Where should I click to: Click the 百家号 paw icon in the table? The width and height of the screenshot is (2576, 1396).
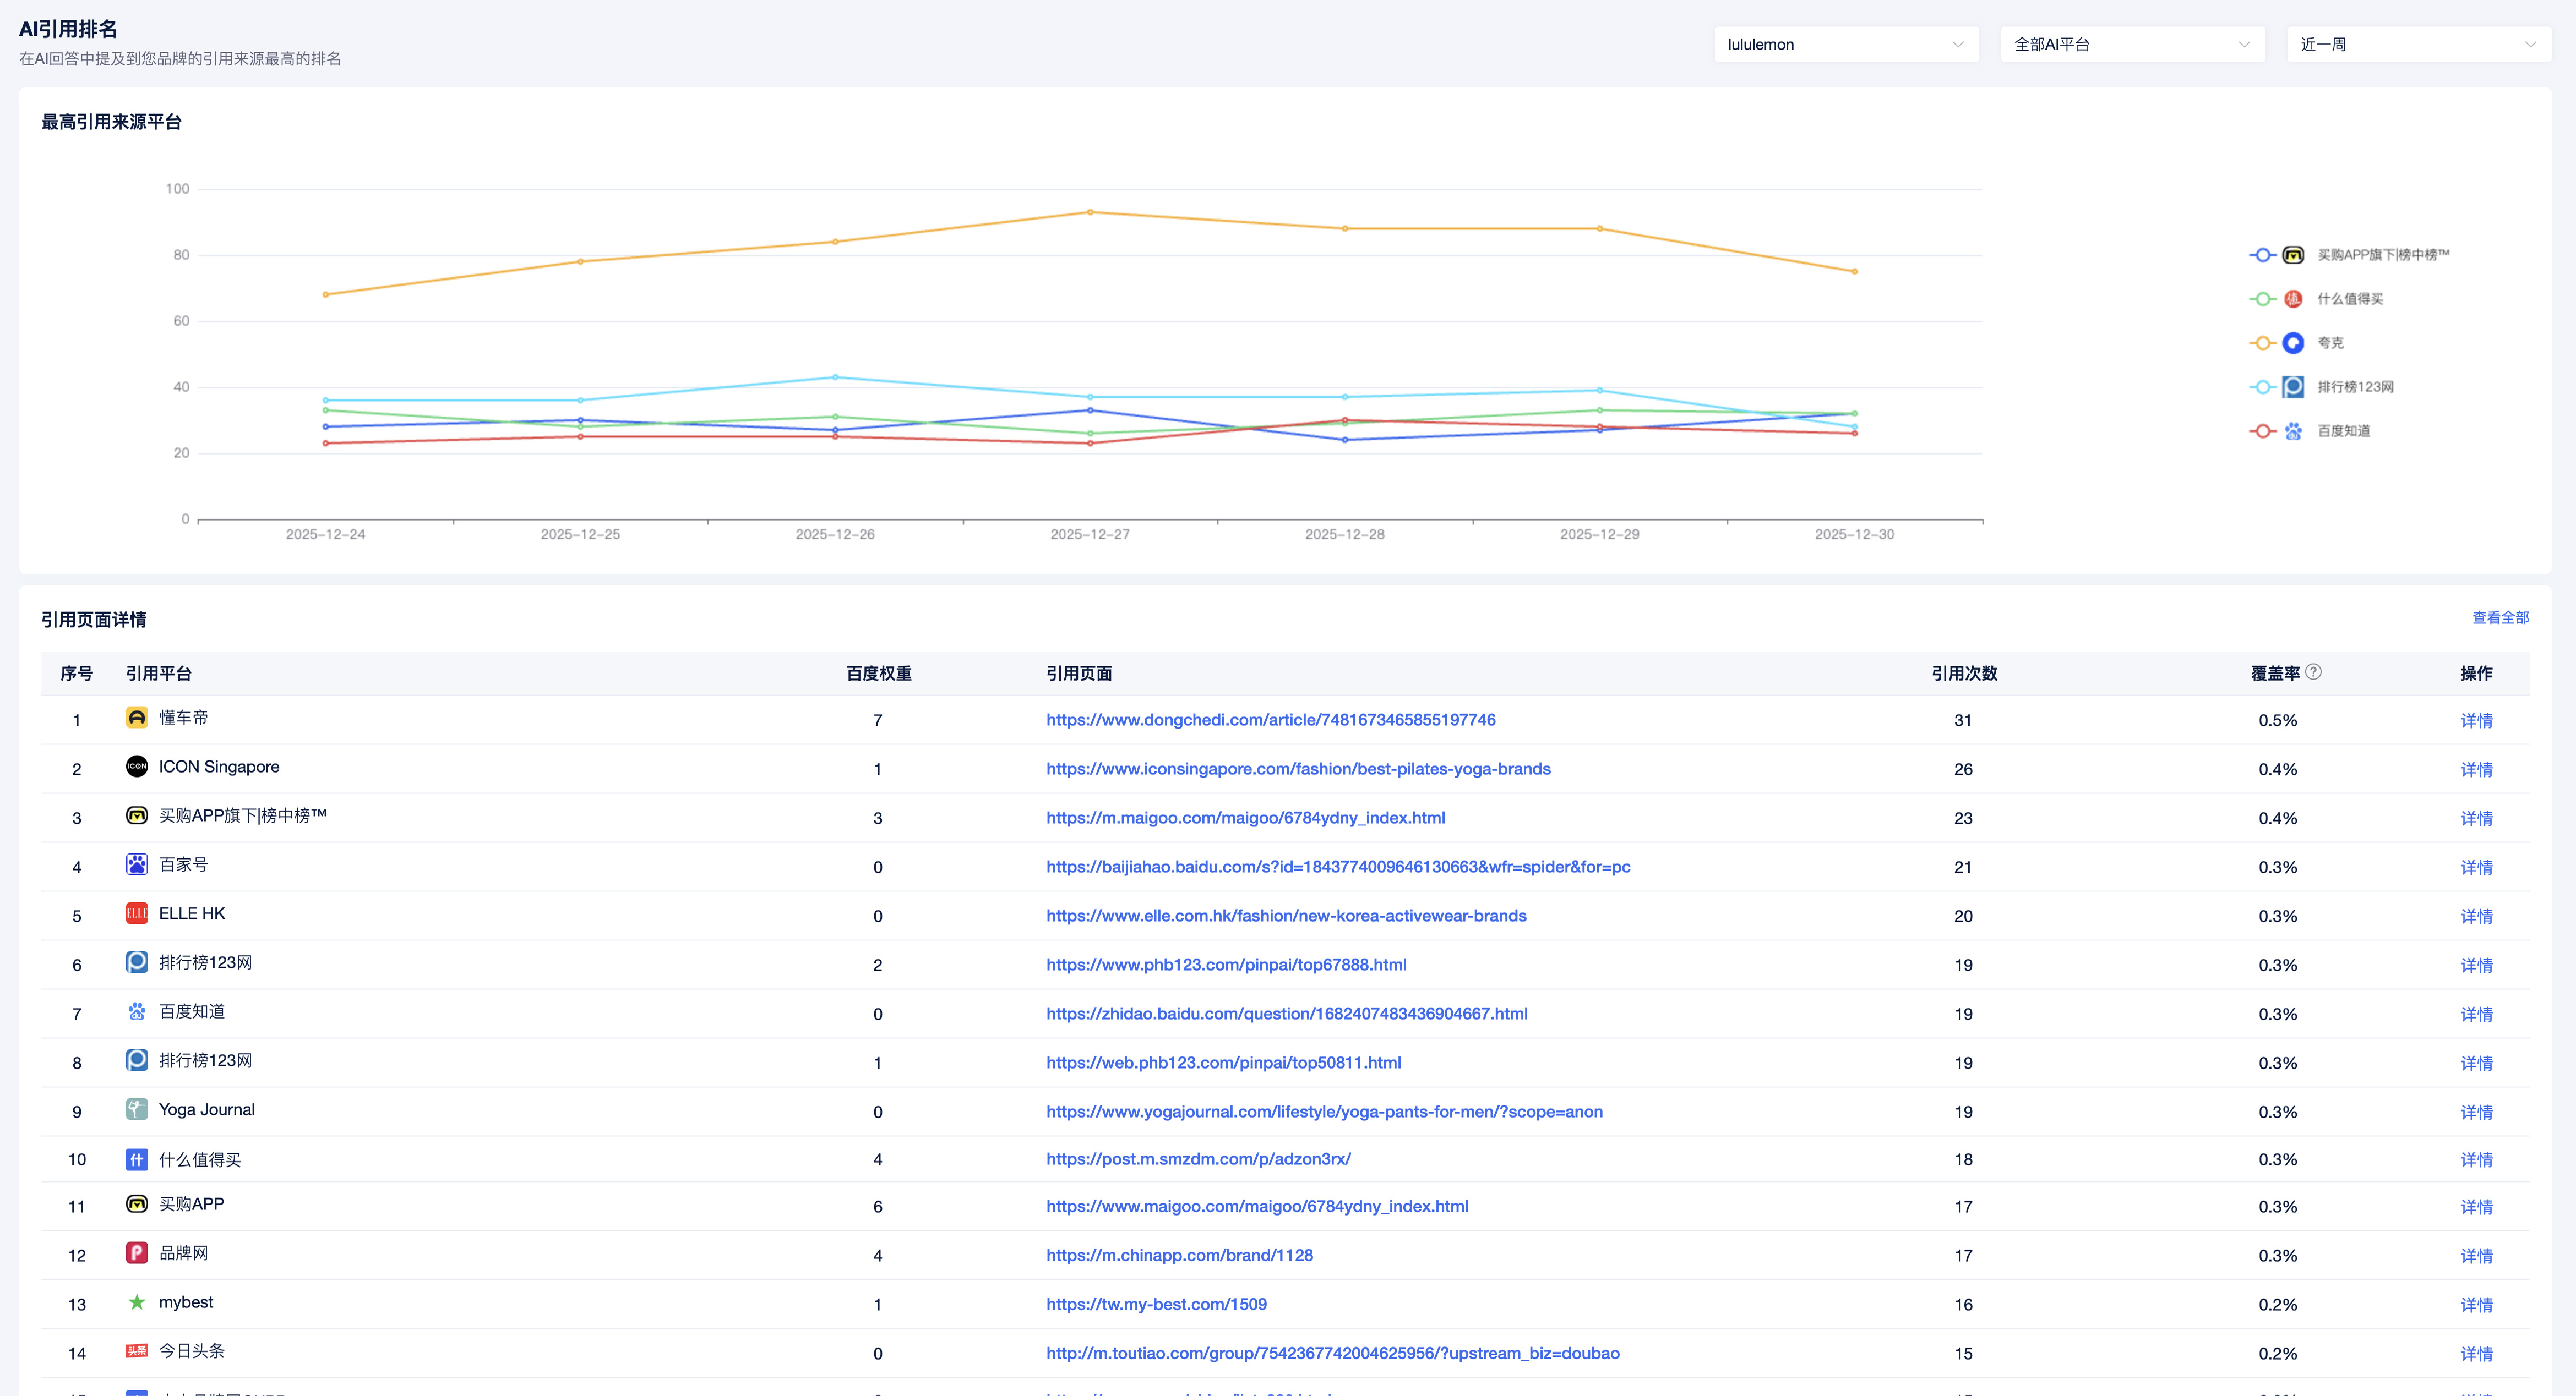[x=137, y=864]
